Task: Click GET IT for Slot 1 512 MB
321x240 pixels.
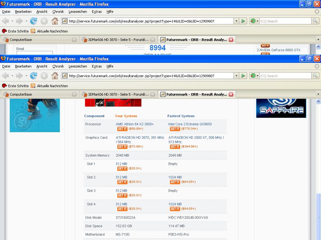Action: 122,168
